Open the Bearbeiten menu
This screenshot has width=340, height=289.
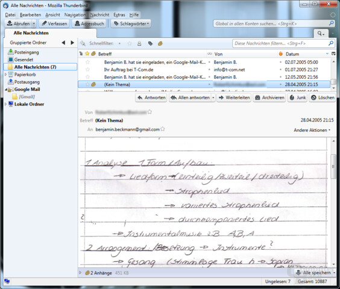[30, 14]
